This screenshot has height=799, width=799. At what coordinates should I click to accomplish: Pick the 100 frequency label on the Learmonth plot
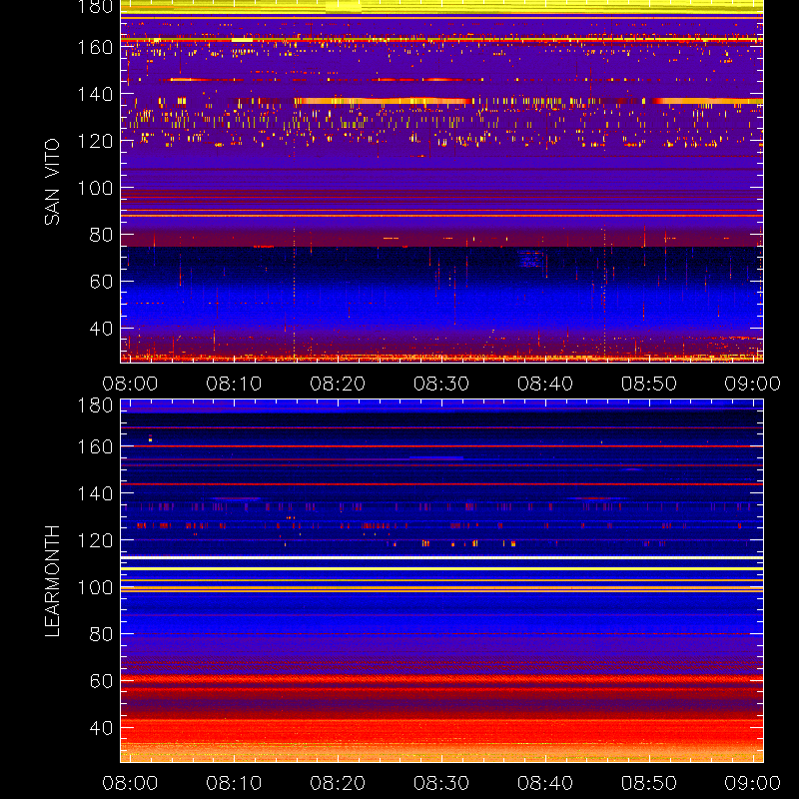(95, 587)
